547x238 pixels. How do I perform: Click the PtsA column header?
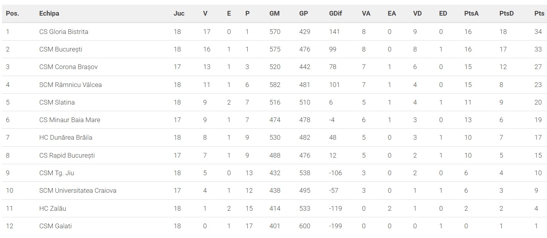(x=471, y=13)
